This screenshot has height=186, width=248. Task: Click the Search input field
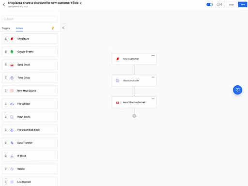coord(30,19)
